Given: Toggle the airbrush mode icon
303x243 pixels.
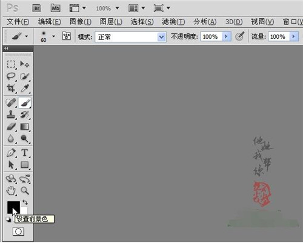Looking at the screenshot, I should pos(240,36).
